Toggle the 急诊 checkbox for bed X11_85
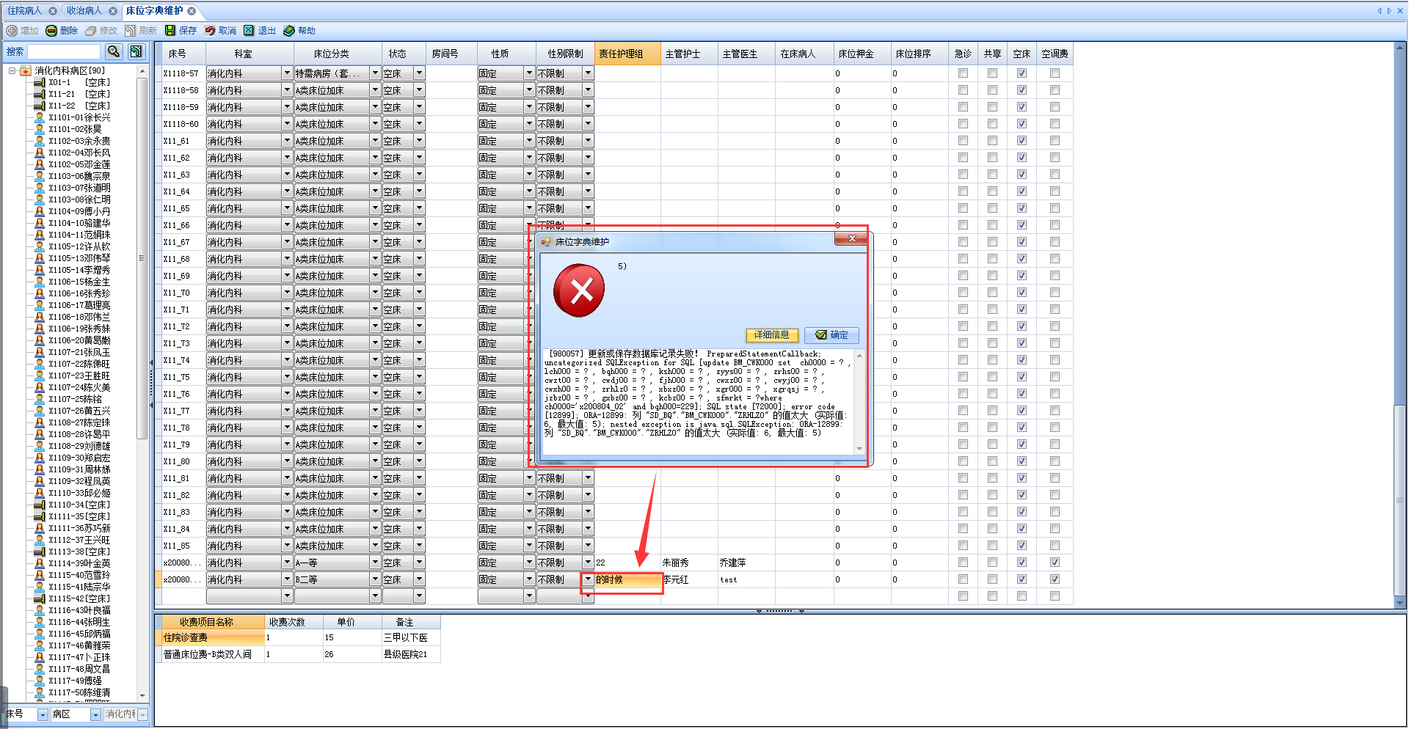The height and width of the screenshot is (729, 1409). pos(963,546)
